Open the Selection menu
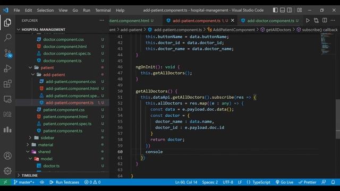 (45, 10)
